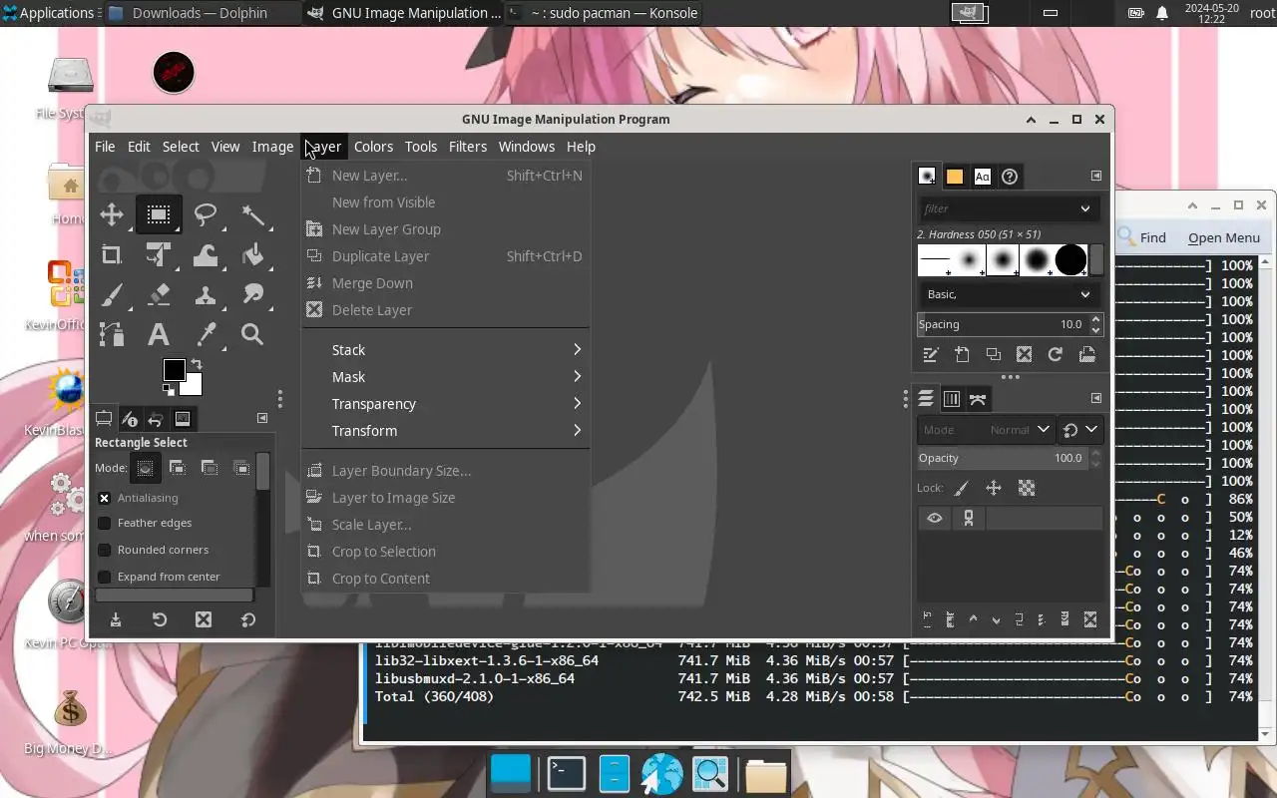Open the Device Status tab
Viewport: 1277px width, 798px height.
click(130, 419)
